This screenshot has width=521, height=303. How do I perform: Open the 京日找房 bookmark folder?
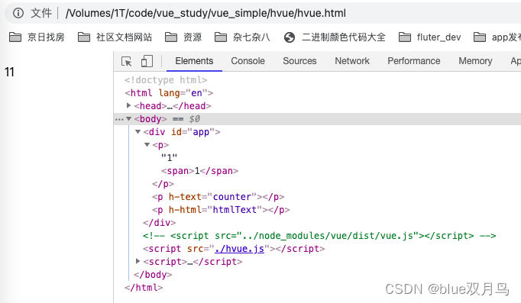[37, 37]
